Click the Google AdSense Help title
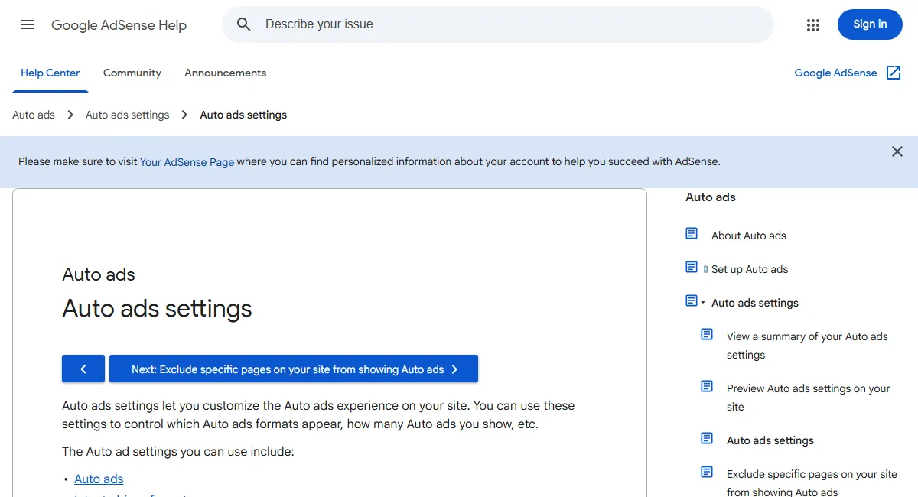This screenshot has height=497, width=918. (119, 25)
